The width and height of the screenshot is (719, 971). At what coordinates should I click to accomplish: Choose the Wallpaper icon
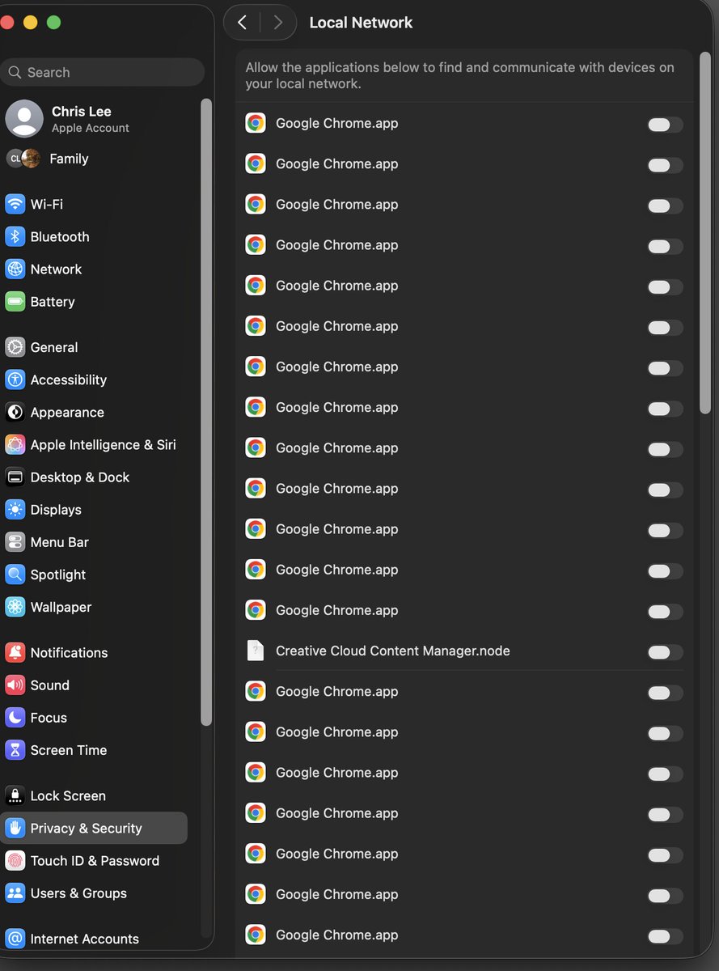click(15, 606)
